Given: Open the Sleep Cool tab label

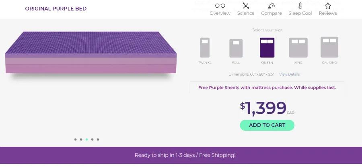Looking at the screenshot, I should (300, 13).
